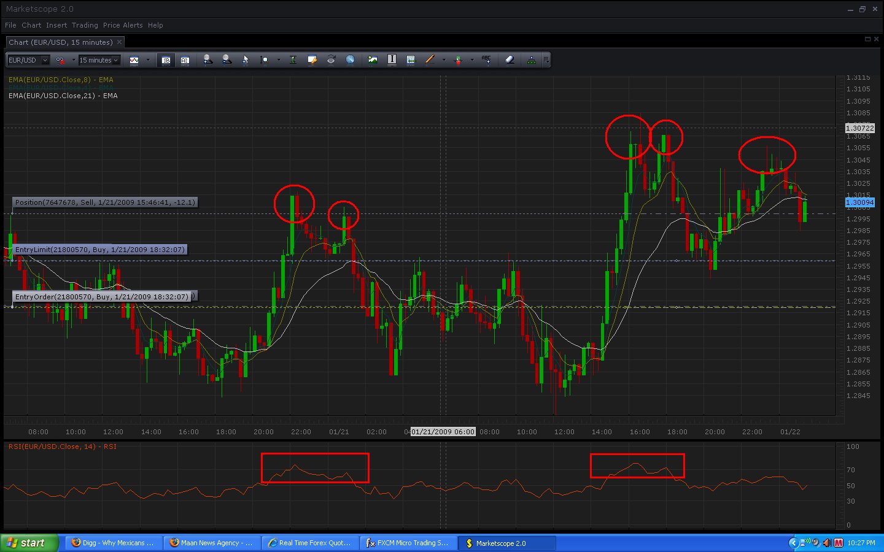This screenshot has width=884, height=552.
Task: Open the Insert menu
Action: (56, 25)
